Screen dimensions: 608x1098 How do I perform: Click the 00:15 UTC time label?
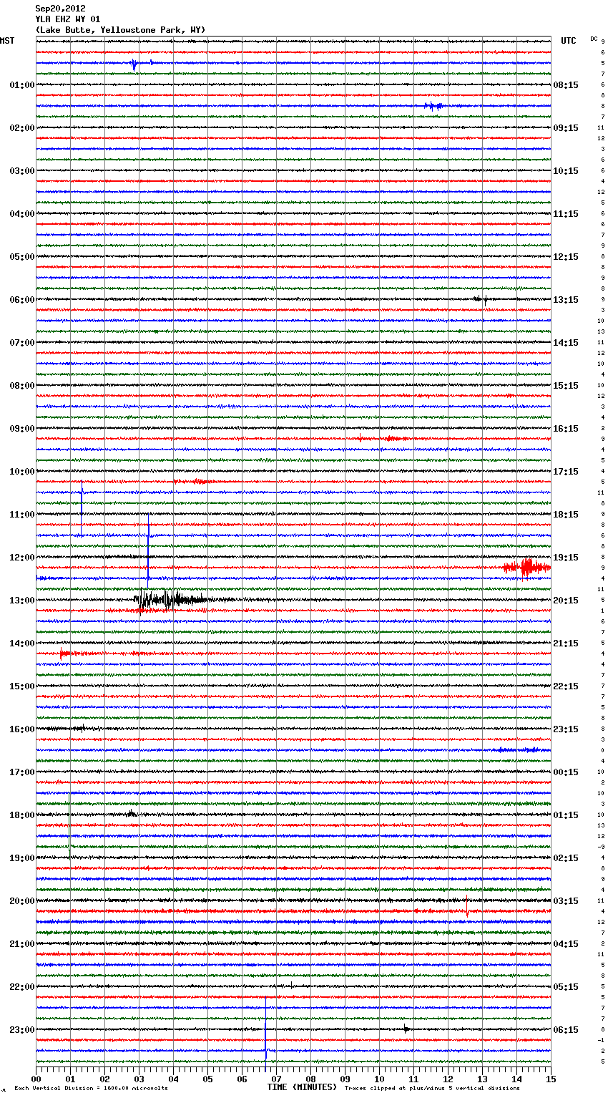click(x=566, y=772)
